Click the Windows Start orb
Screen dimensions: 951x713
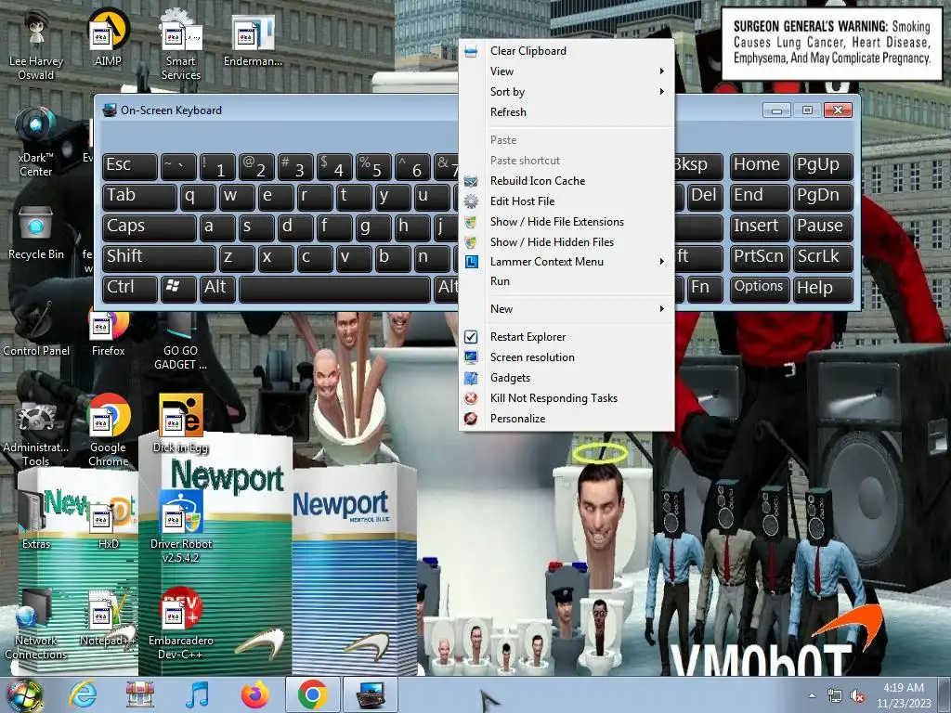(x=25, y=695)
